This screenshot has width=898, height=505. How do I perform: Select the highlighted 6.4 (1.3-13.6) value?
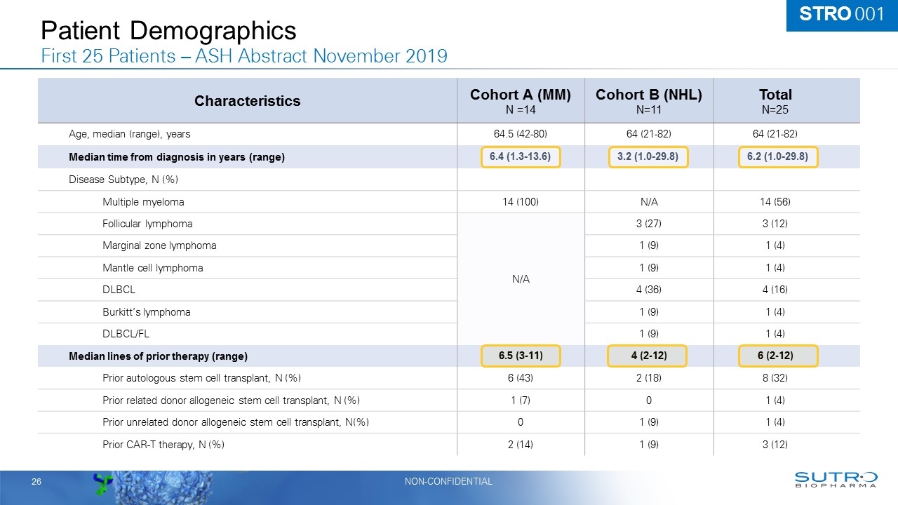pos(520,157)
